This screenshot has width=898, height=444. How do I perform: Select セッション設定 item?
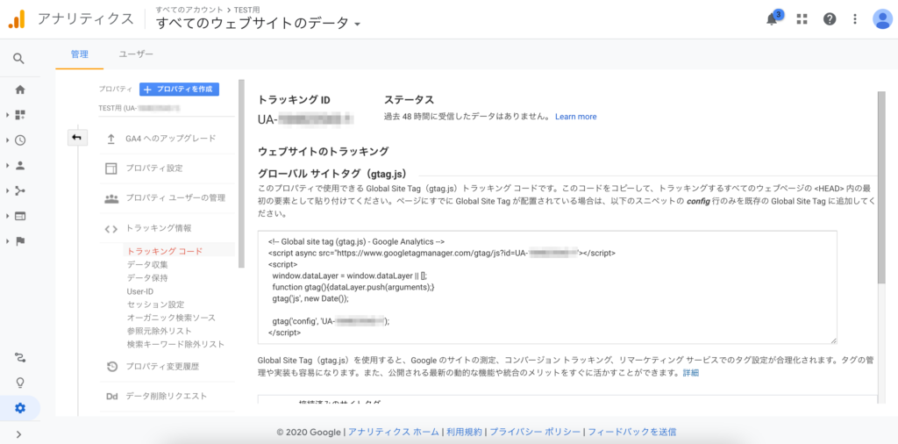[155, 304]
